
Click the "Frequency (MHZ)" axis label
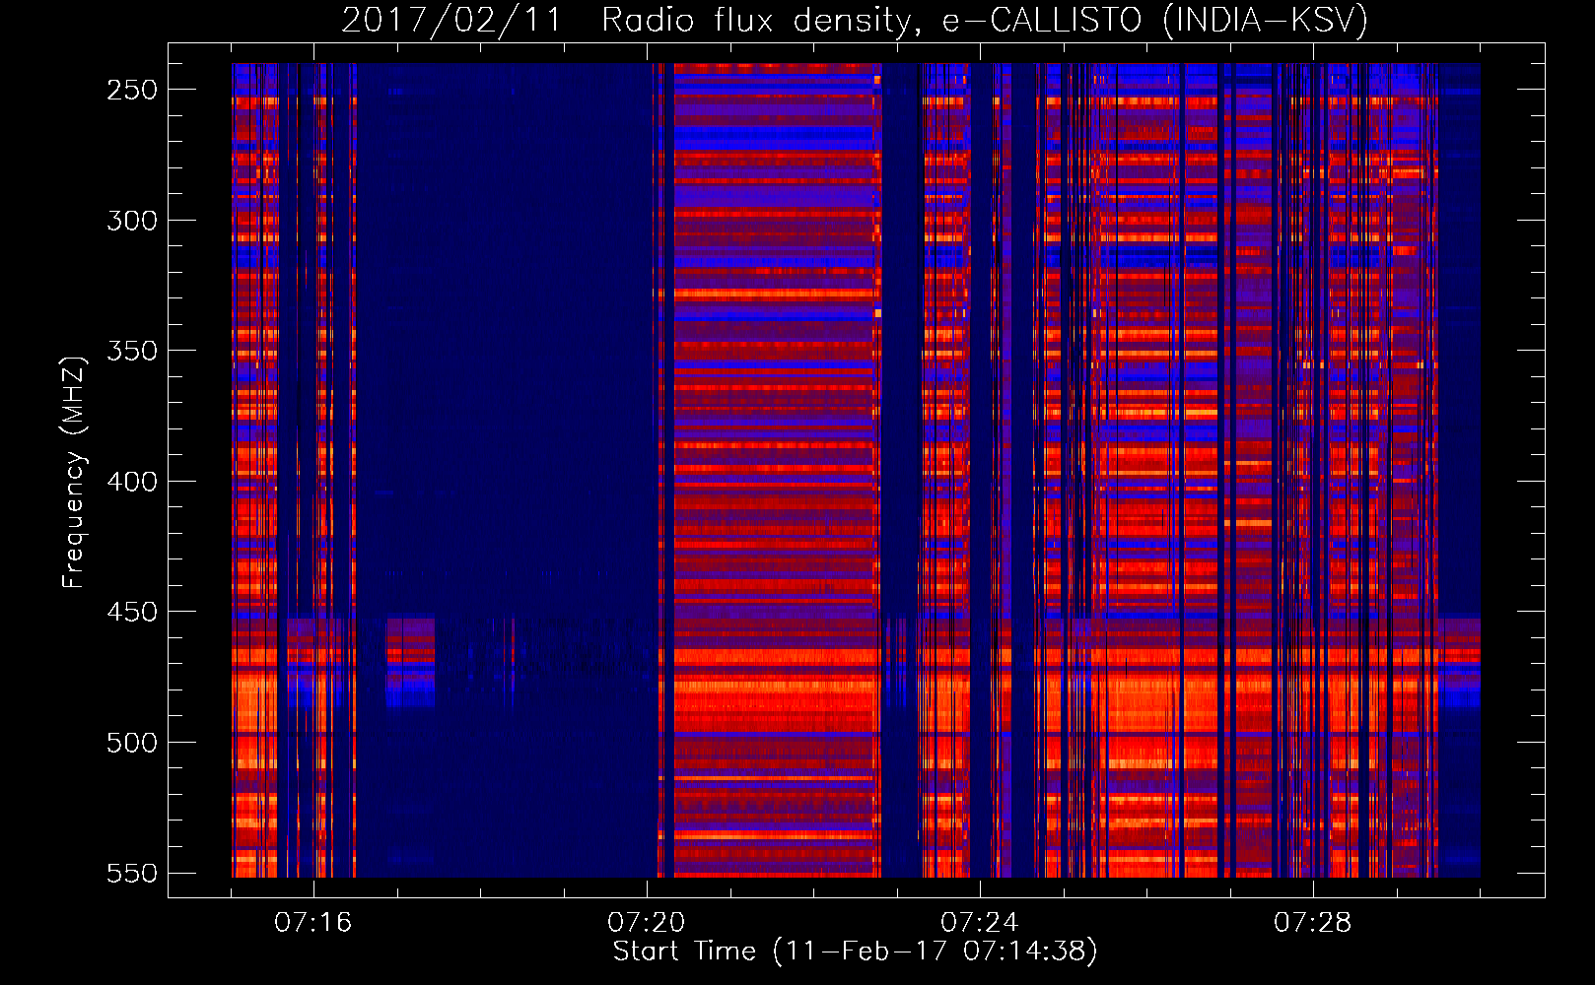pos(74,472)
